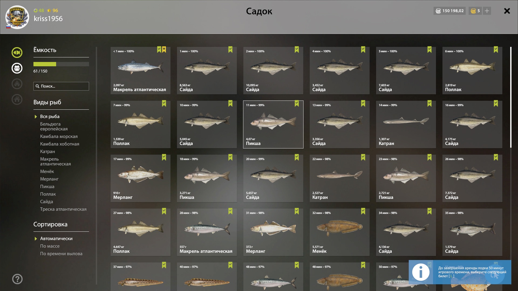518x291 pixels.
Task: Sort fish По массе
Action: (50, 246)
